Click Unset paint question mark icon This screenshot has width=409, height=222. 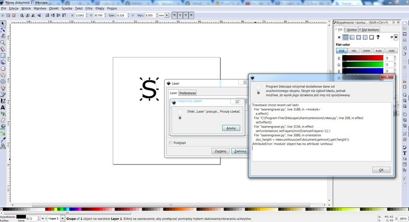click(x=378, y=37)
